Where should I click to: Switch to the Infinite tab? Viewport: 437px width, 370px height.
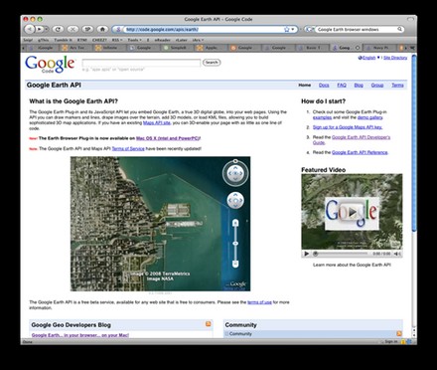[x=109, y=48]
